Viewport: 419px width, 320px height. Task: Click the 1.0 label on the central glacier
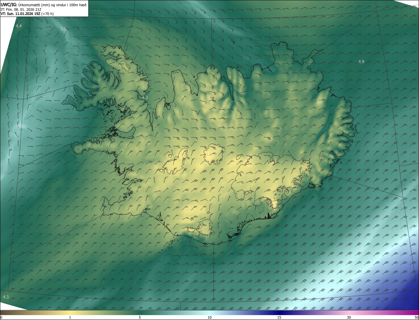[x=209, y=154]
